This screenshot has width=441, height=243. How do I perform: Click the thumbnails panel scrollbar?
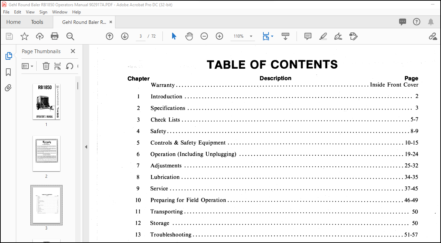(x=78, y=86)
